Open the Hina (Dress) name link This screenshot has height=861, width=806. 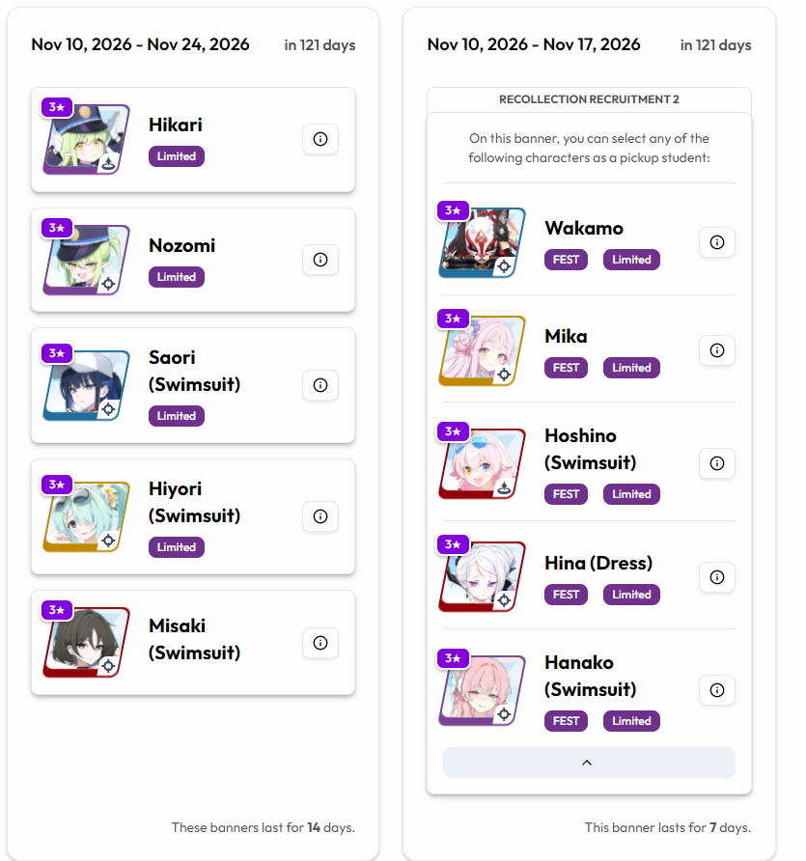pos(598,563)
